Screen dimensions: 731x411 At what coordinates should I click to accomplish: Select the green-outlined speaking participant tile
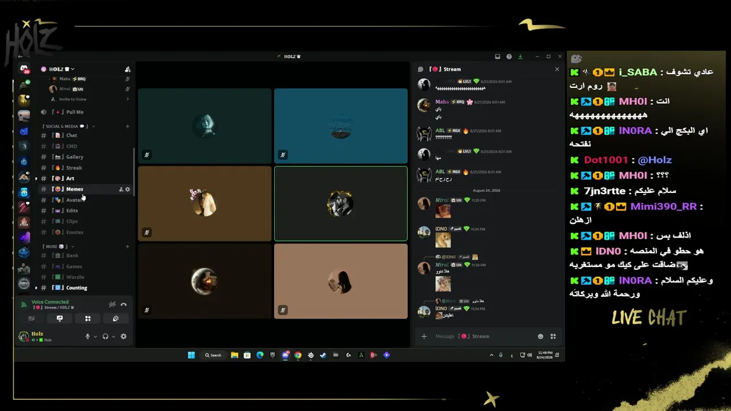tap(341, 204)
